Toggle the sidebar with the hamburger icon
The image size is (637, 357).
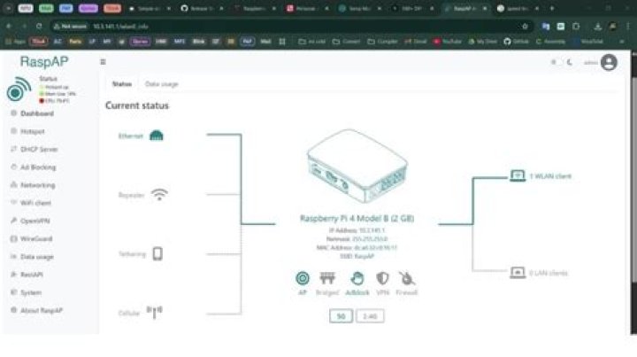tap(103, 62)
